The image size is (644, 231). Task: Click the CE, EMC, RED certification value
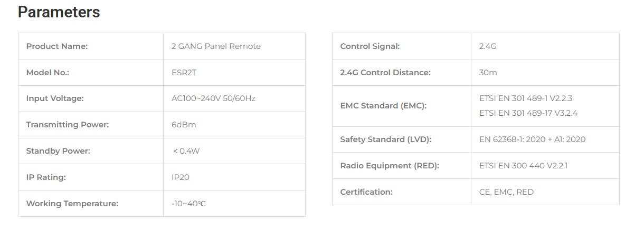tap(506, 192)
